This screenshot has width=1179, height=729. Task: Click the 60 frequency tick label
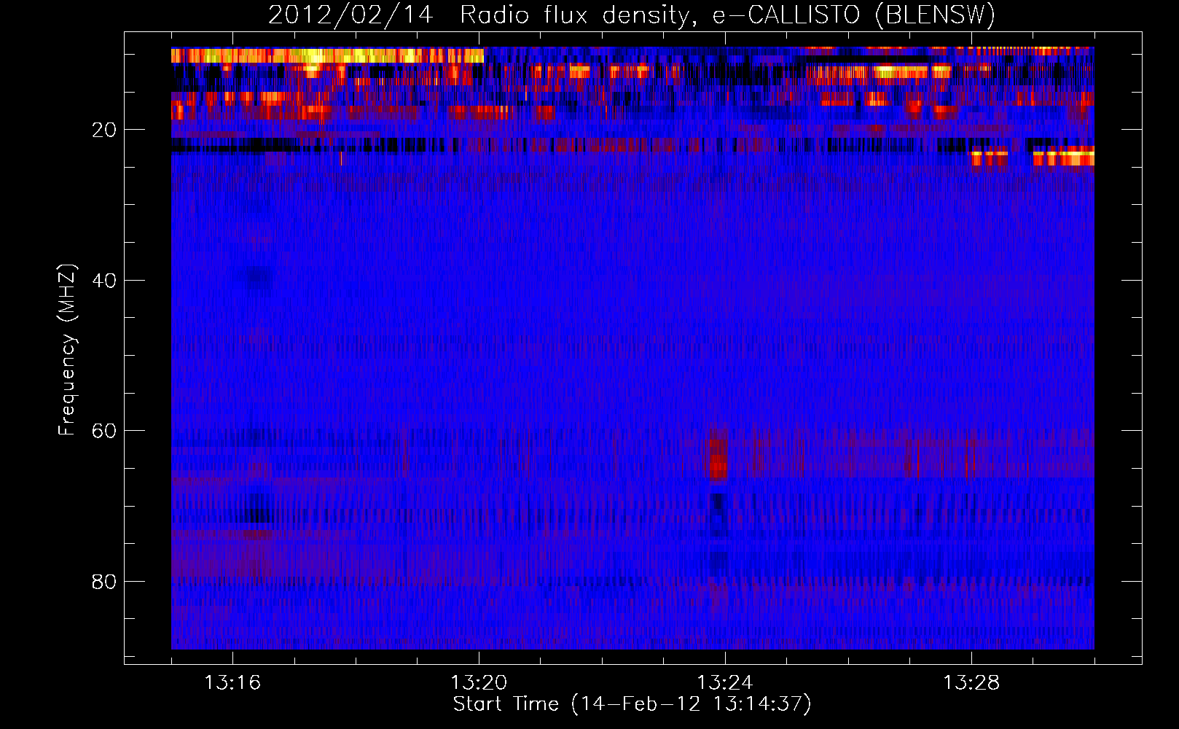click(x=104, y=431)
